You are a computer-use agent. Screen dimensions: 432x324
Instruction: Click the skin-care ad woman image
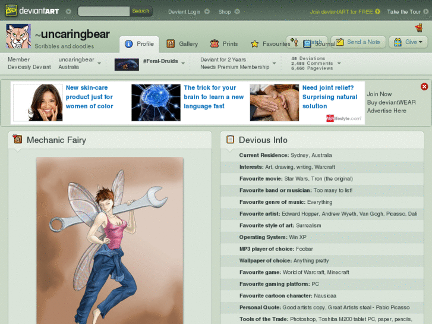pyautogui.click(x=38, y=103)
